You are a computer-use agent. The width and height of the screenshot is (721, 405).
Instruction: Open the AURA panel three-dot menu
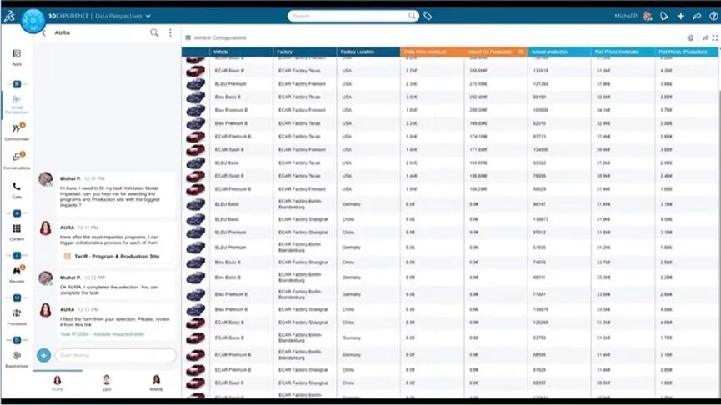point(170,32)
